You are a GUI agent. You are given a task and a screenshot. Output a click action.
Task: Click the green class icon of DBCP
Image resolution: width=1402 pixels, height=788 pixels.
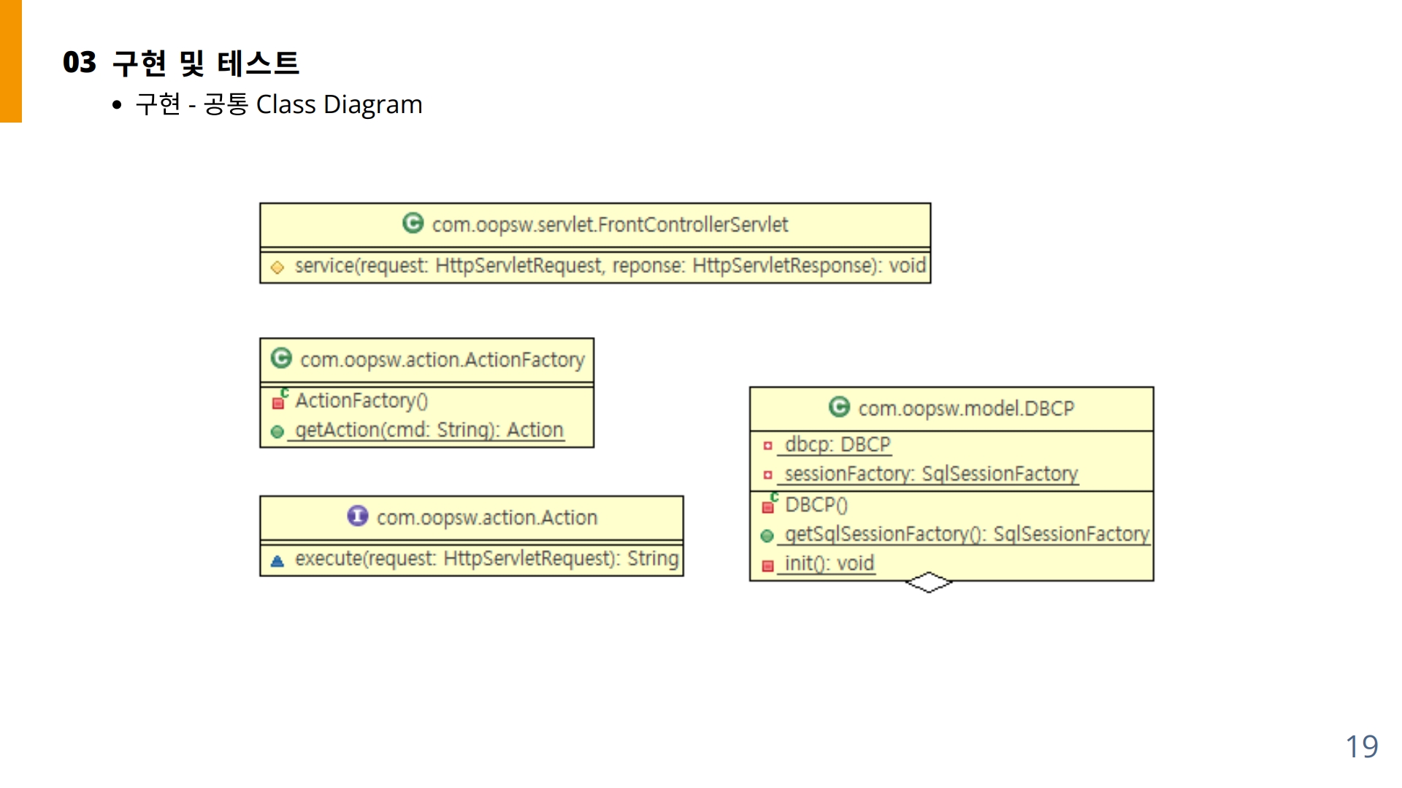click(839, 407)
